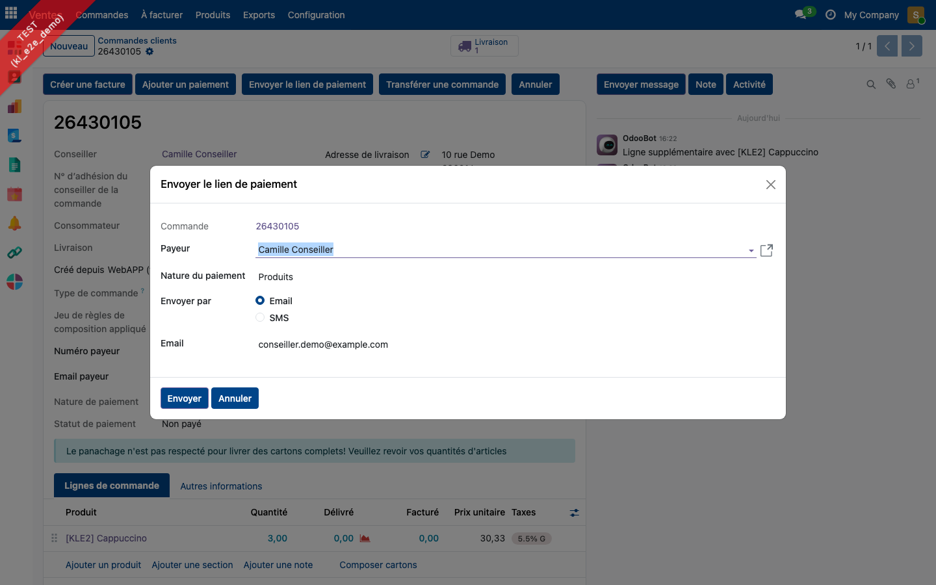
Task: Open the Livraison delivery truck button
Action: 484,46
